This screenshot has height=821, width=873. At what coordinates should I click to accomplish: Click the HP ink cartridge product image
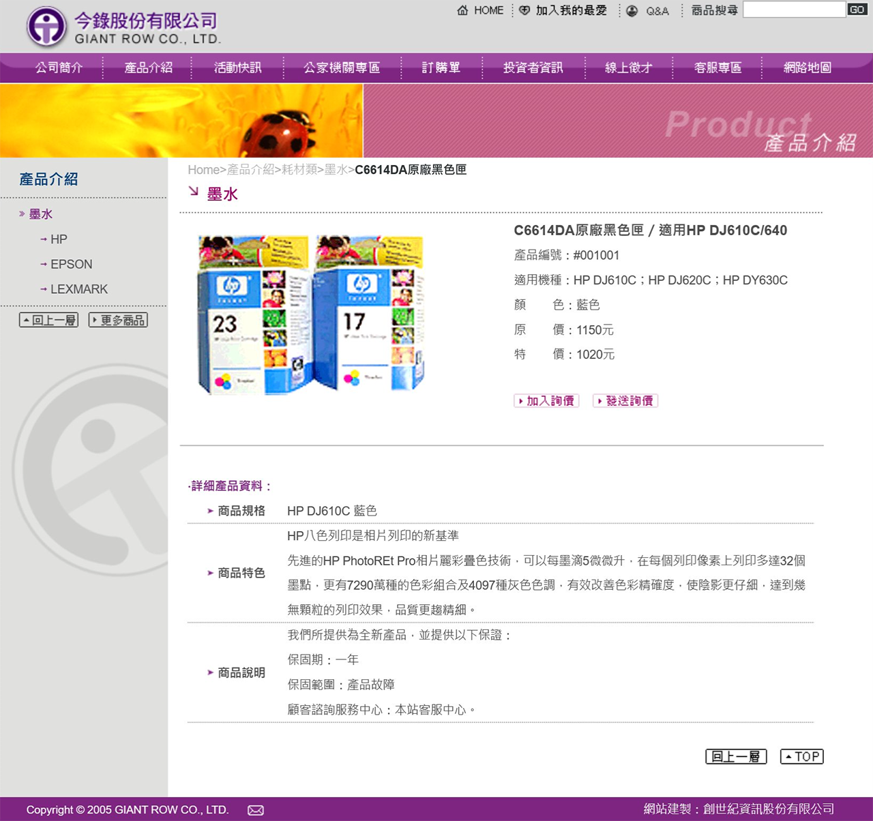[311, 314]
